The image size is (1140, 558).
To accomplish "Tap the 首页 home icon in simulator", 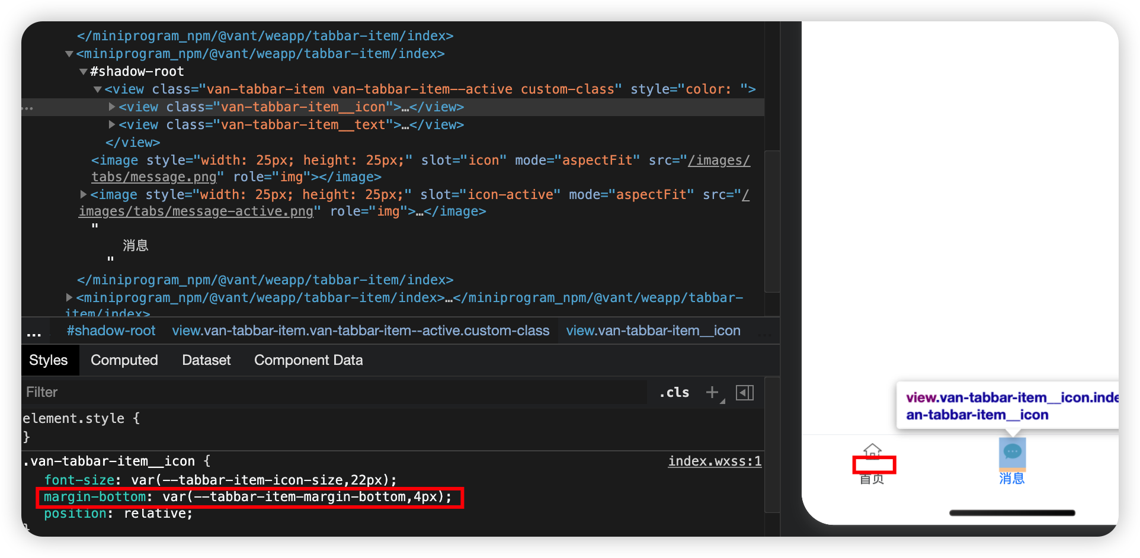I will [872, 451].
